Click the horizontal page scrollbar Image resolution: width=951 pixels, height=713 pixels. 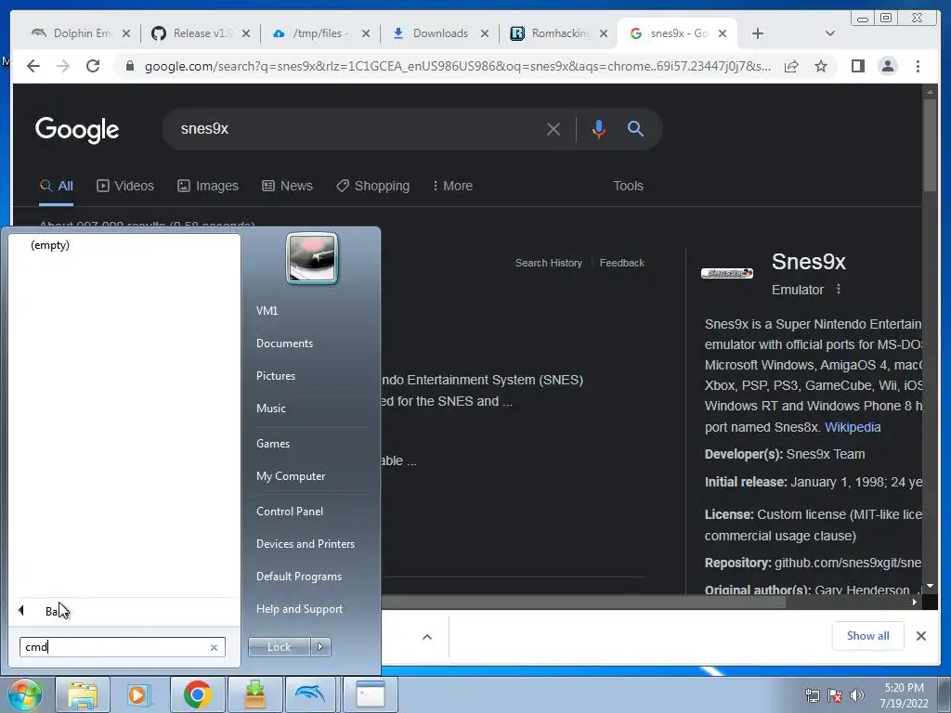tap(582, 602)
